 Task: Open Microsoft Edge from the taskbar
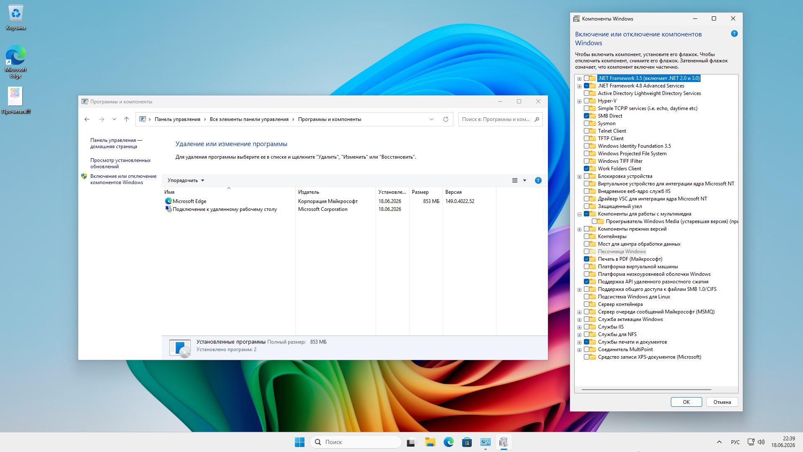click(449, 442)
